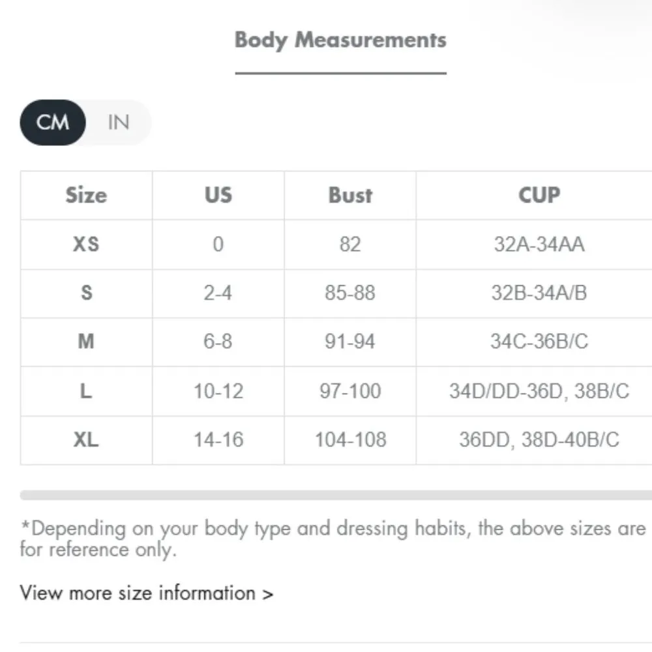
Task: Select the XL size row label
Action: point(86,440)
